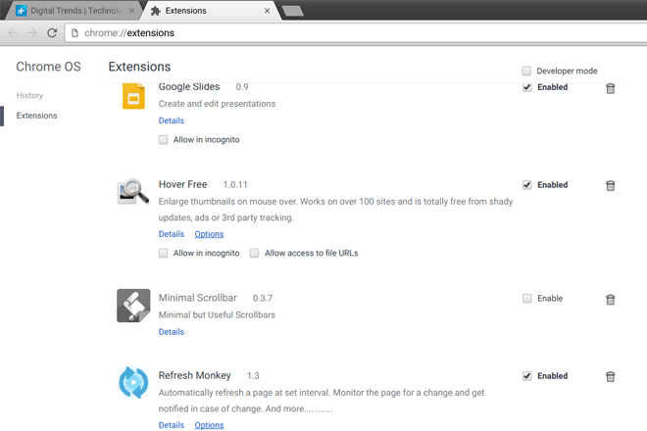Click the Minimal Scrollbar trash icon
The image size is (647, 431).
(610, 300)
